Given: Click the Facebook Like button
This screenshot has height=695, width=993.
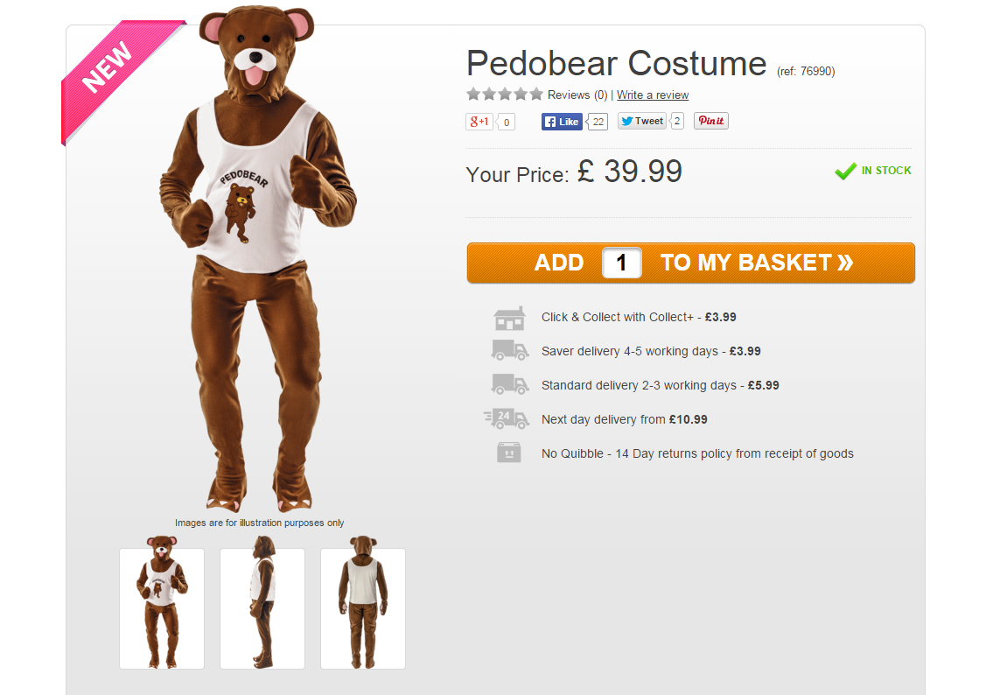Looking at the screenshot, I should [562, 122].
